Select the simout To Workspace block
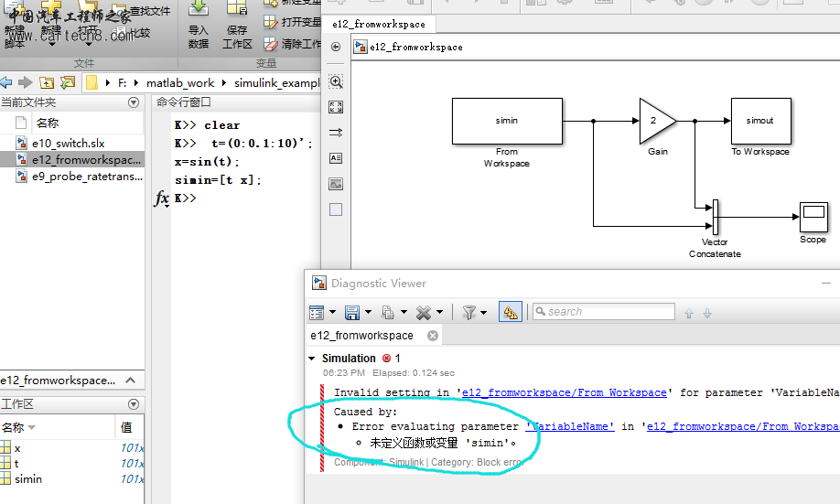Image resolution: width=840 pixels, height=504 pixels. pyautogui.click(x=760, y=121)
